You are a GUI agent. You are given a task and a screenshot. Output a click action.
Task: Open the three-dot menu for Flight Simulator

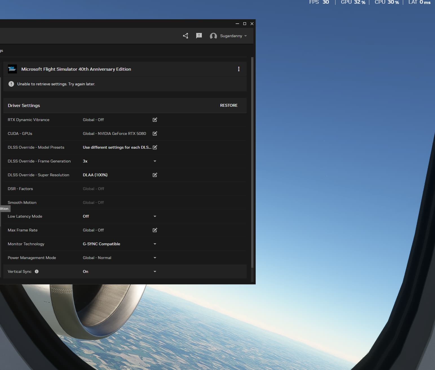(239, 69)
